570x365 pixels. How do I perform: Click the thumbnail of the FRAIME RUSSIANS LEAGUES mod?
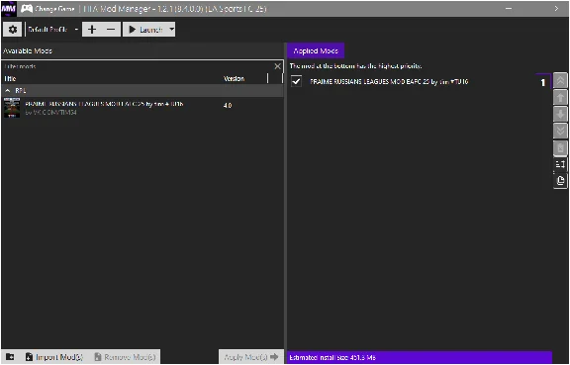coord(12,108)
